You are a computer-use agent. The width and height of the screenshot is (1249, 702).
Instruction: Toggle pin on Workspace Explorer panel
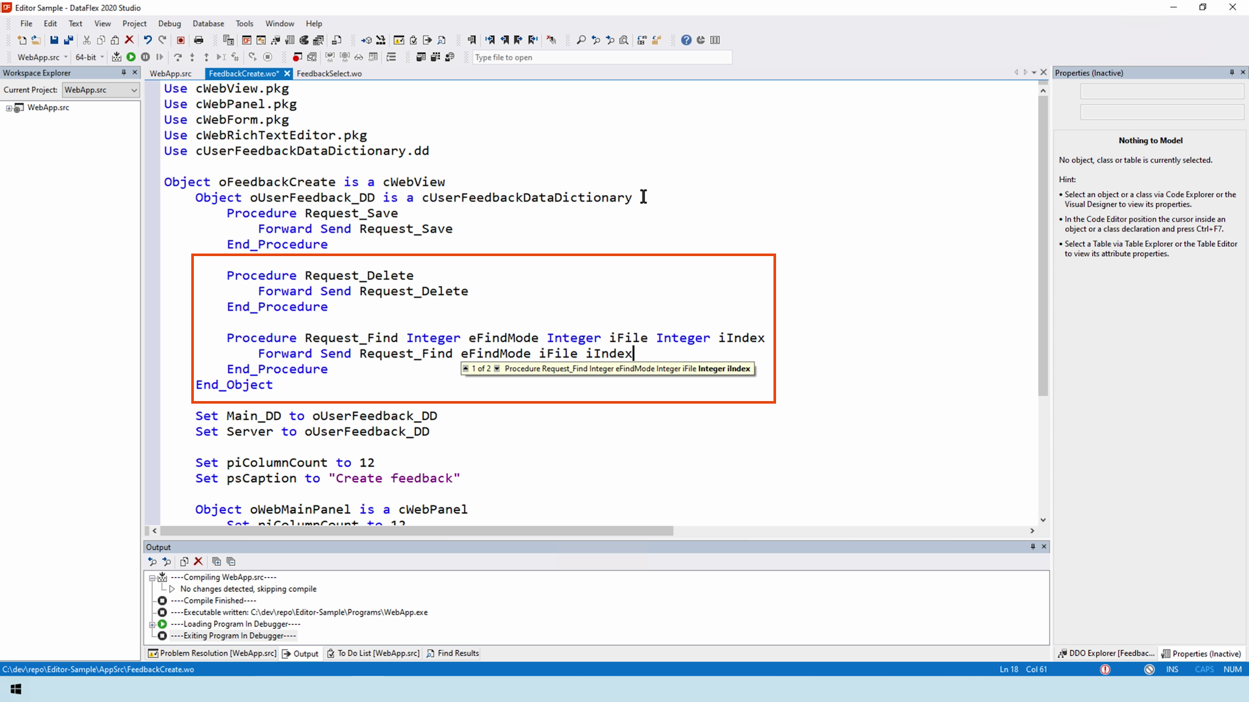click(x=124, y=73)
